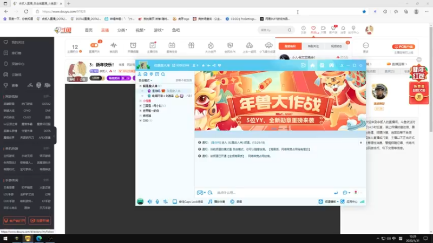Screen dimensions: 433x243
Task: Click the 播放伴奏 music button
Action: tap(216, 201)
